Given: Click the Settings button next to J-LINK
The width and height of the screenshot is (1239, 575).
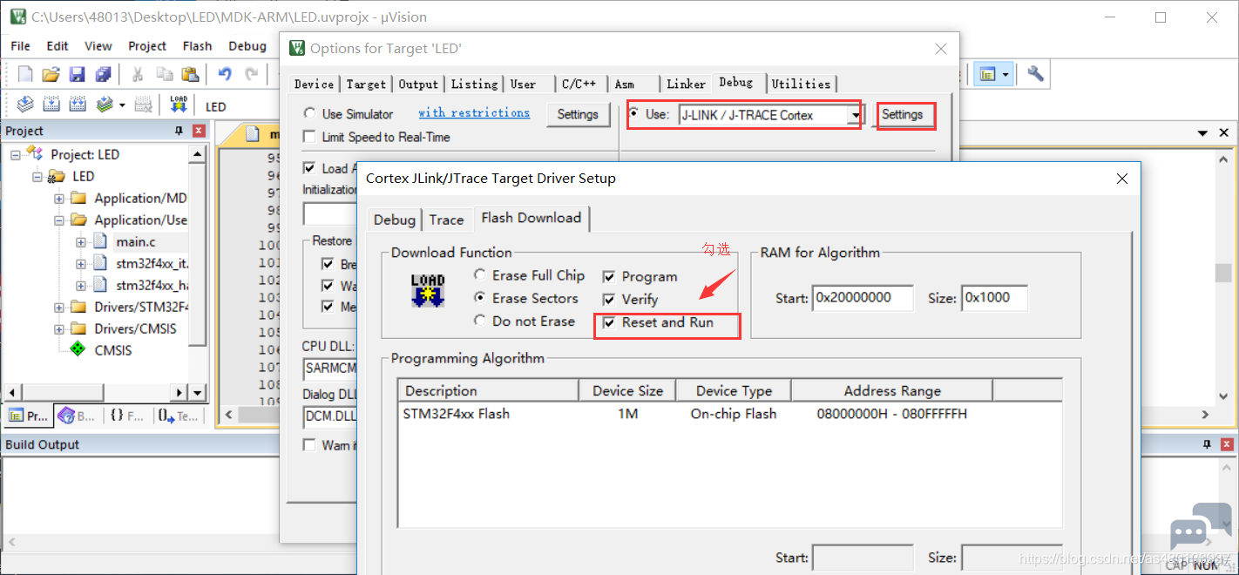Looking at the screenshot, I should point(902,115).
